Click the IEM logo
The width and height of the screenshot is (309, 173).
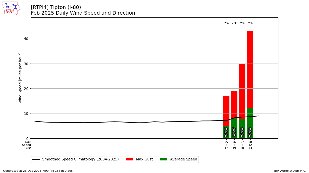(x=11, y=8)
